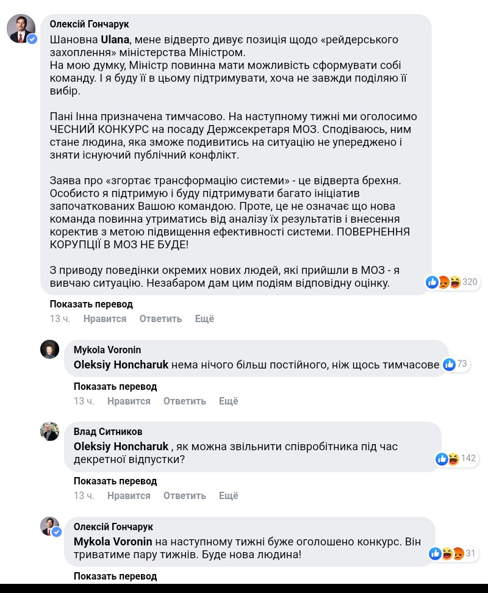Like Mykola Voronin's comment via Нравится
The width and height of the screenshot is (488, 593).
pos(129,401)
